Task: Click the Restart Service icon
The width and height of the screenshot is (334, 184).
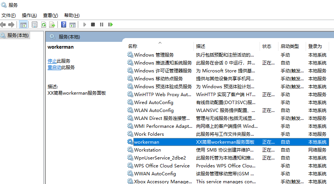Action: pyautogui.click(x=110, y=25)
